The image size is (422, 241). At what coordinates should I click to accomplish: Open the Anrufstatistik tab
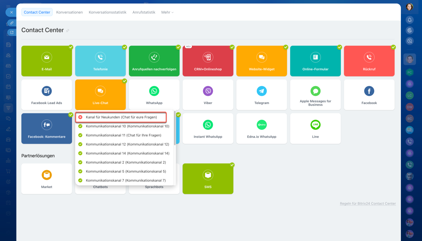coord(144,12)
